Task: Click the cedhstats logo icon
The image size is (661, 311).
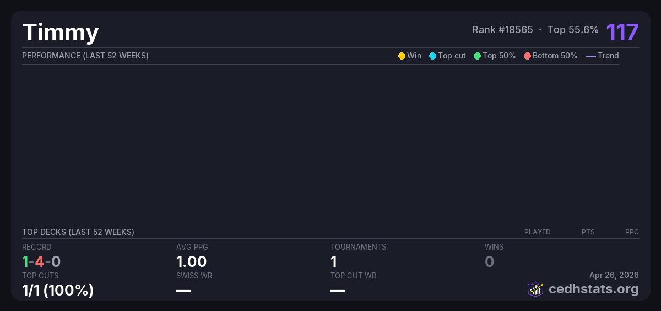Action: (535, 289)
